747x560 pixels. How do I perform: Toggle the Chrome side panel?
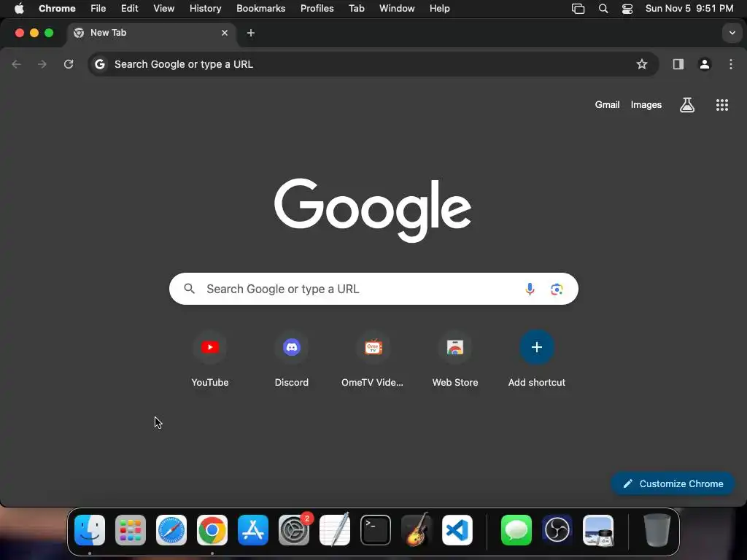678,64
